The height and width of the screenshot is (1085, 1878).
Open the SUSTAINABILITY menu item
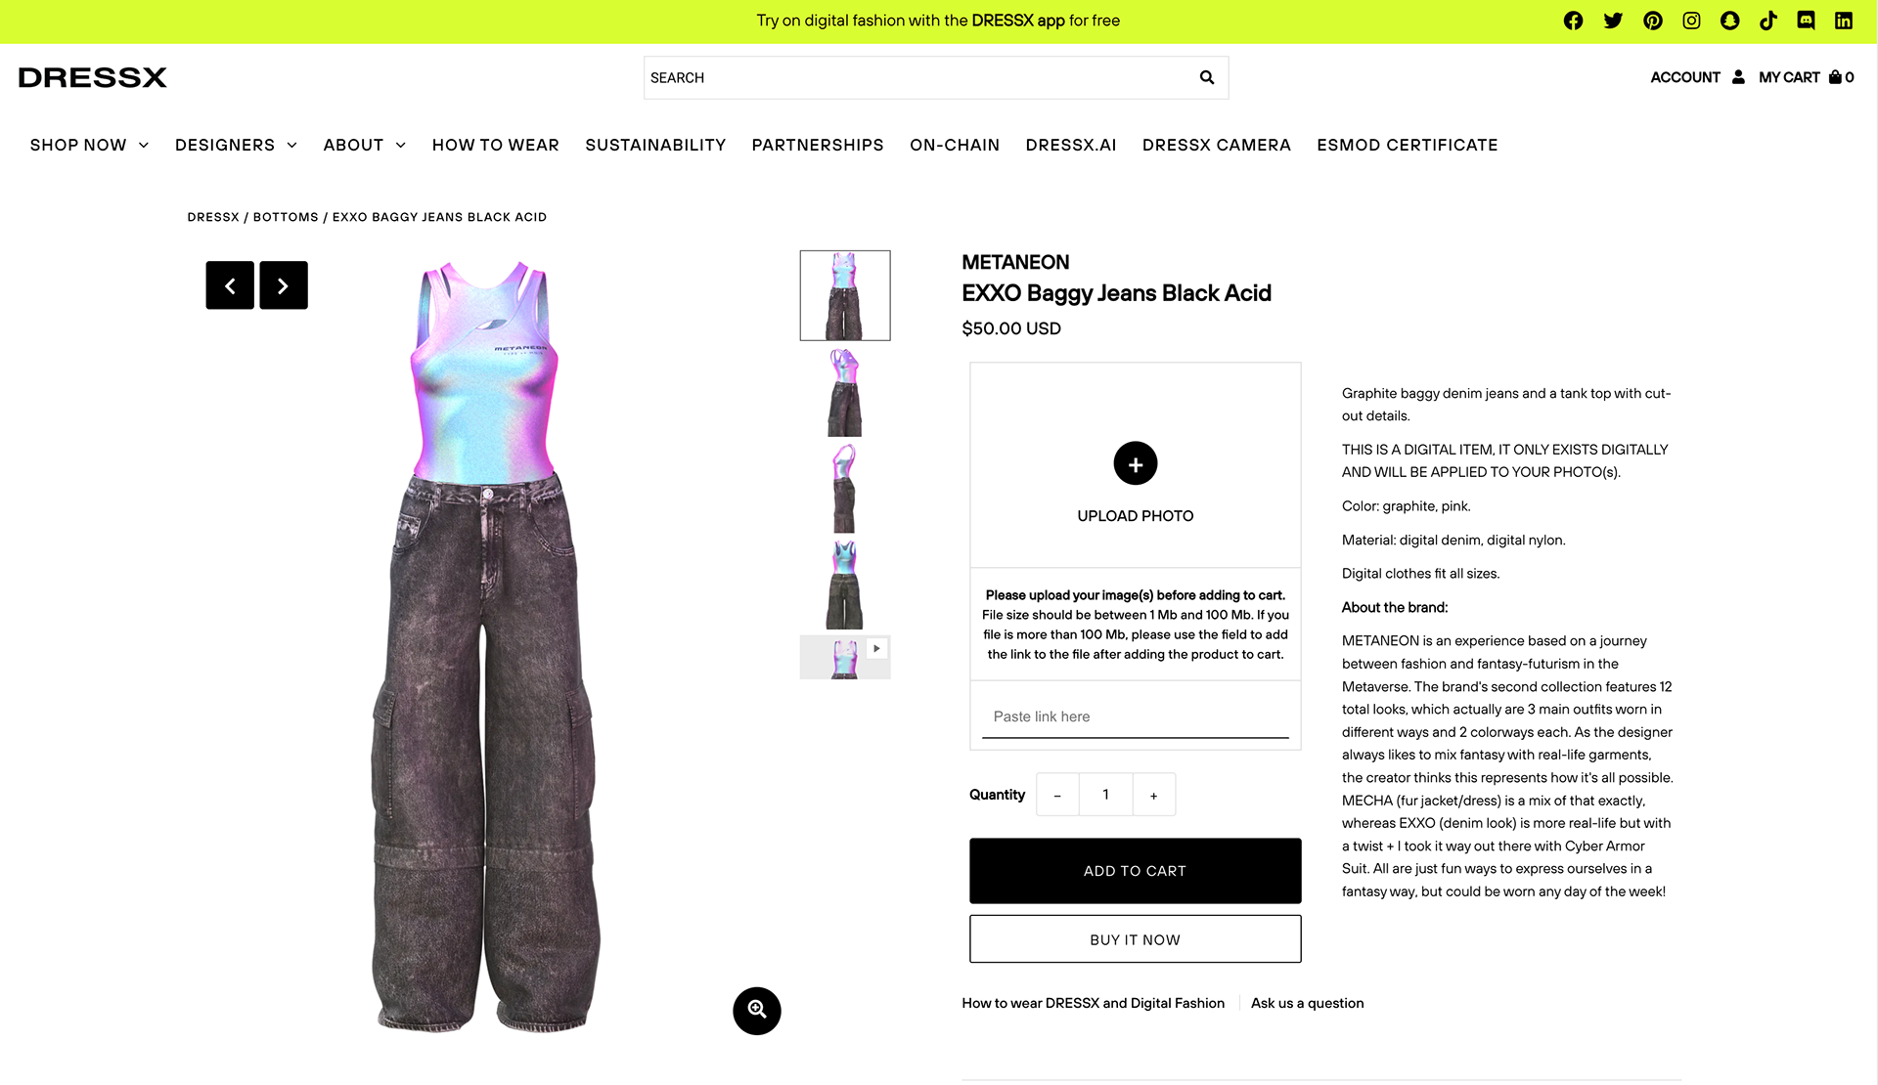(x=655, y=145)
